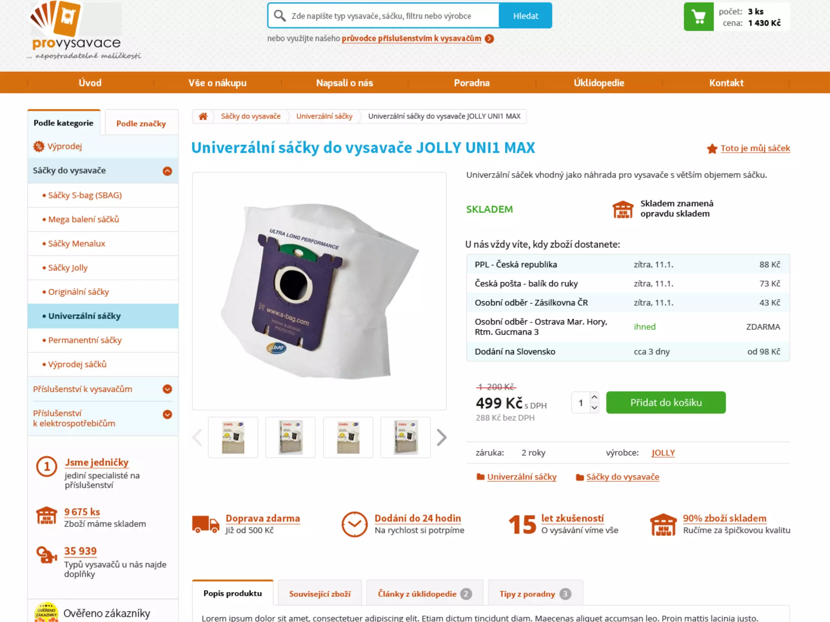
Task: Click the Doprava zdarma truck icon
Action: coord(205,524)
